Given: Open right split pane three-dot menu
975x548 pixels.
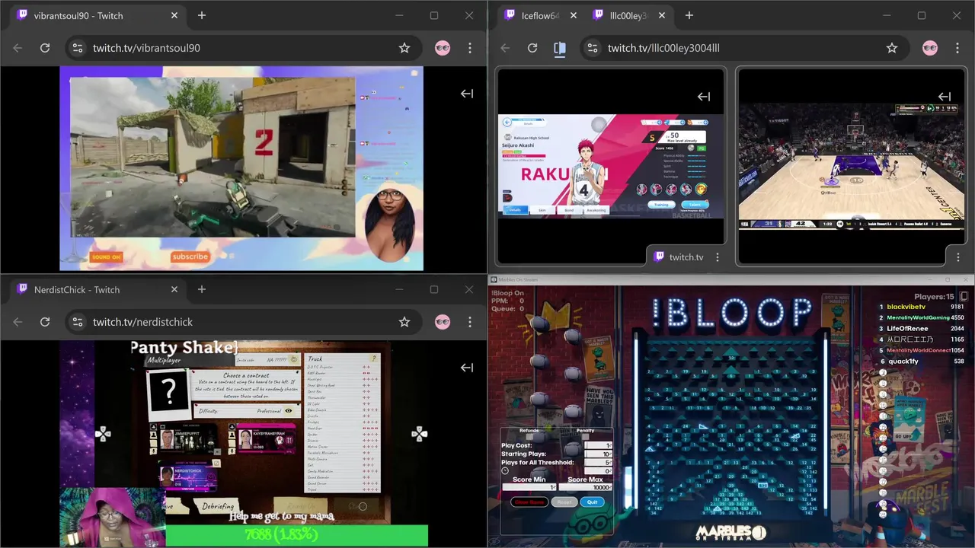Looking at the screenshot, I should pyautogui.click(x=958, y=257).
